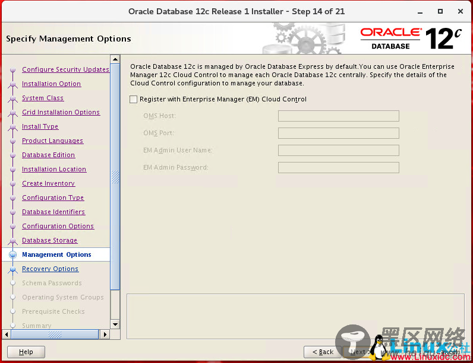Focus the OMS Host input field
Viewport: 473px width, 363px height.
coord(339,116)
